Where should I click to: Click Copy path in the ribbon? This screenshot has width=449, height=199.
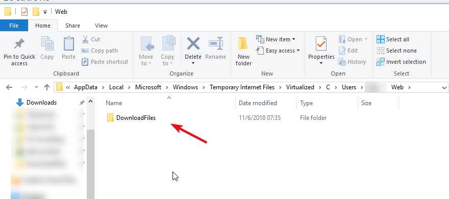[x=99, y=51]
